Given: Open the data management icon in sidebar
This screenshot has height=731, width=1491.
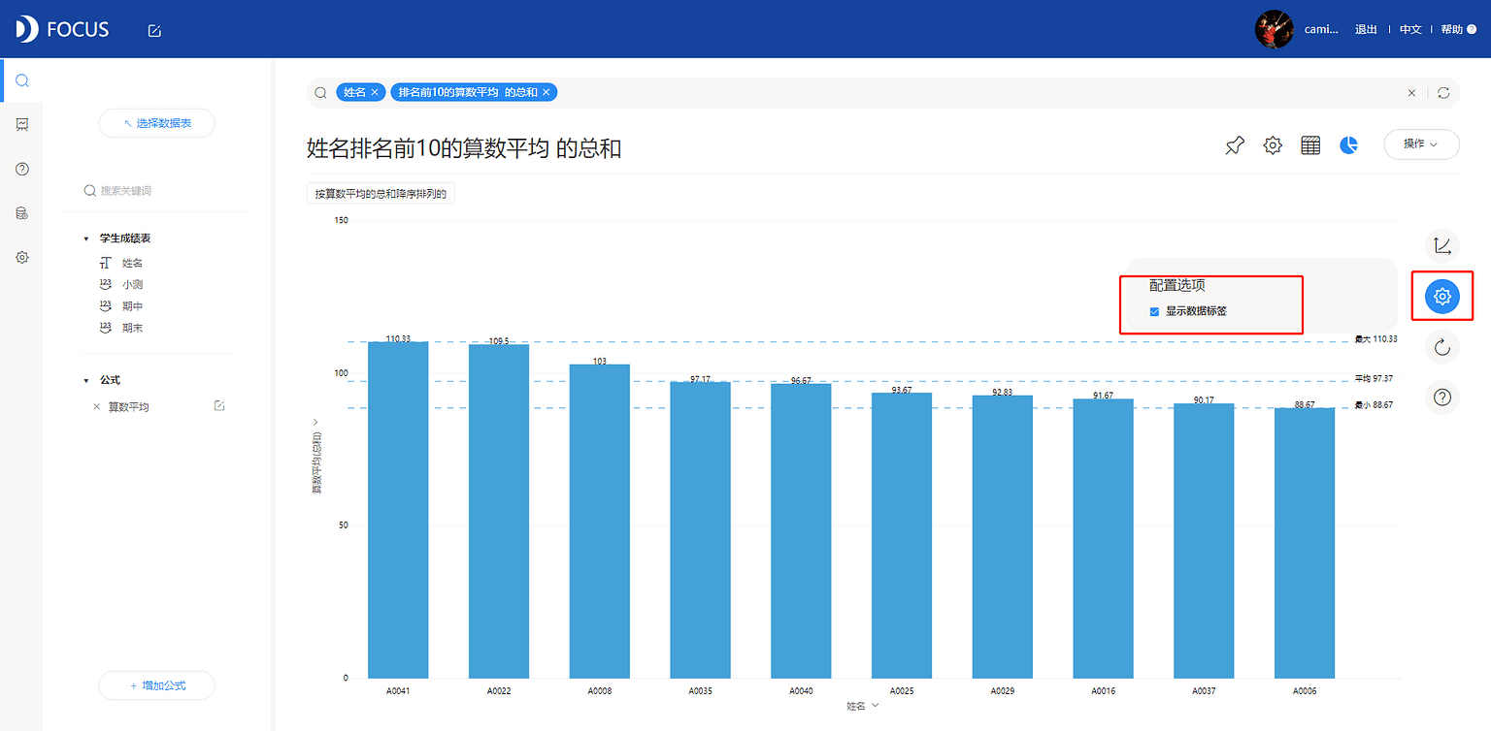Looking at the screenshot, I should click(21, 213).
